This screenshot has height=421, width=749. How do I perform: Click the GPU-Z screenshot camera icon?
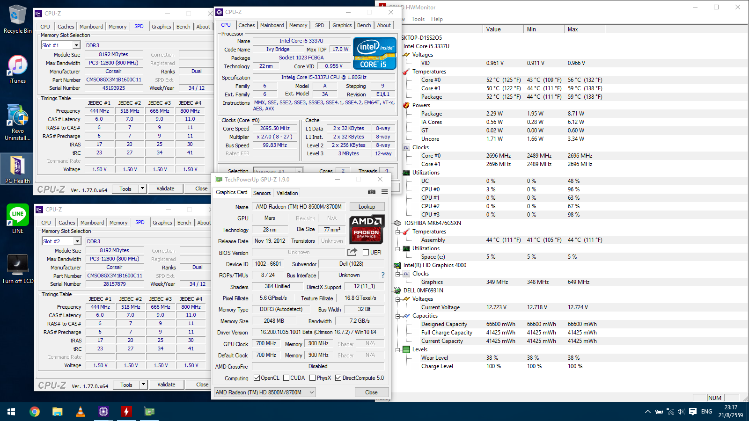[371, 192]
